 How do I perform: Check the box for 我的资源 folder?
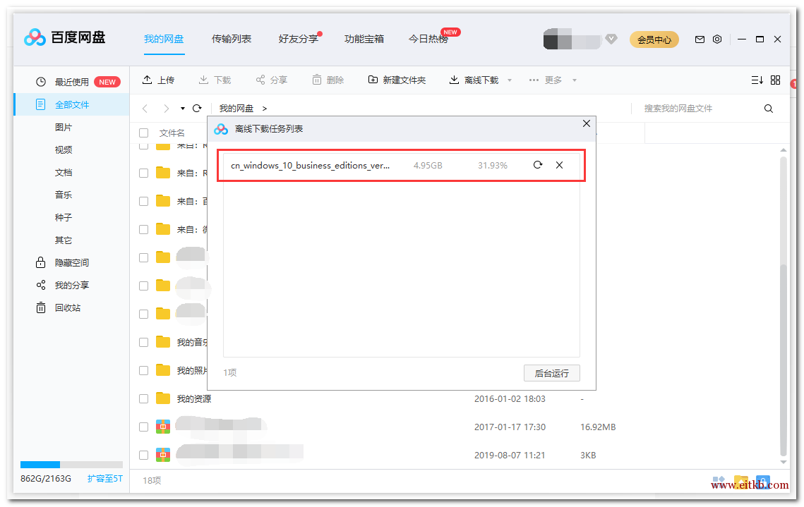point(143,398)
